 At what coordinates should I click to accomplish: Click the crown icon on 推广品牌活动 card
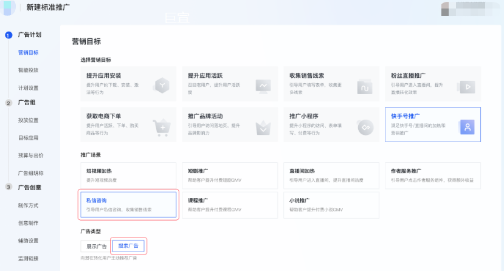(x=263, y=128)
